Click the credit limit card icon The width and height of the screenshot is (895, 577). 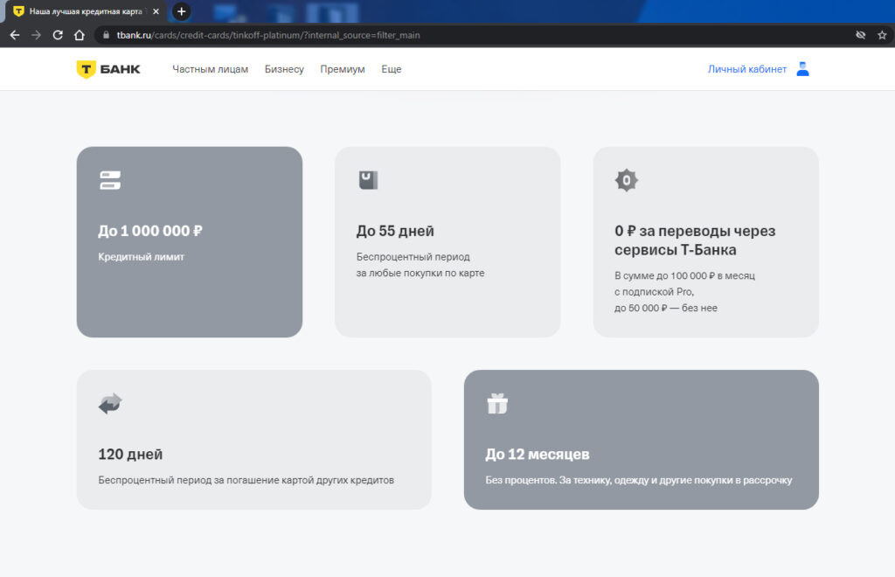coord(109,180)
